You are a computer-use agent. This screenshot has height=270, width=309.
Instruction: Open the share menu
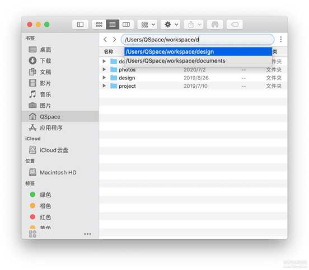tap(194, 25)
